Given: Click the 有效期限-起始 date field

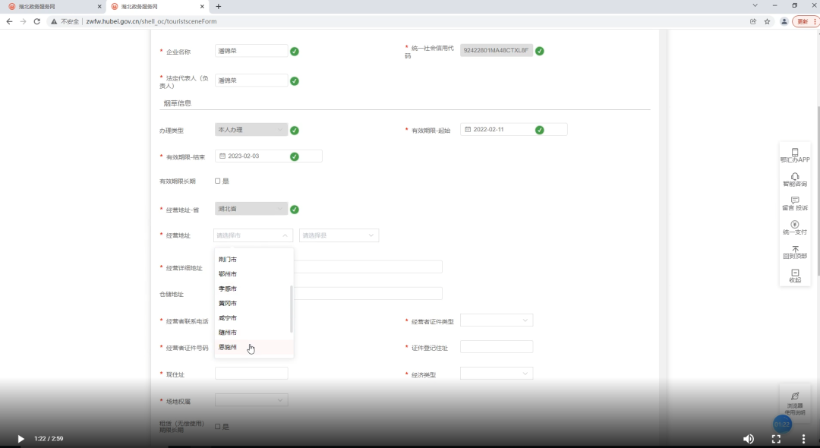Looking at the screenshot, I should pos(513,129).
